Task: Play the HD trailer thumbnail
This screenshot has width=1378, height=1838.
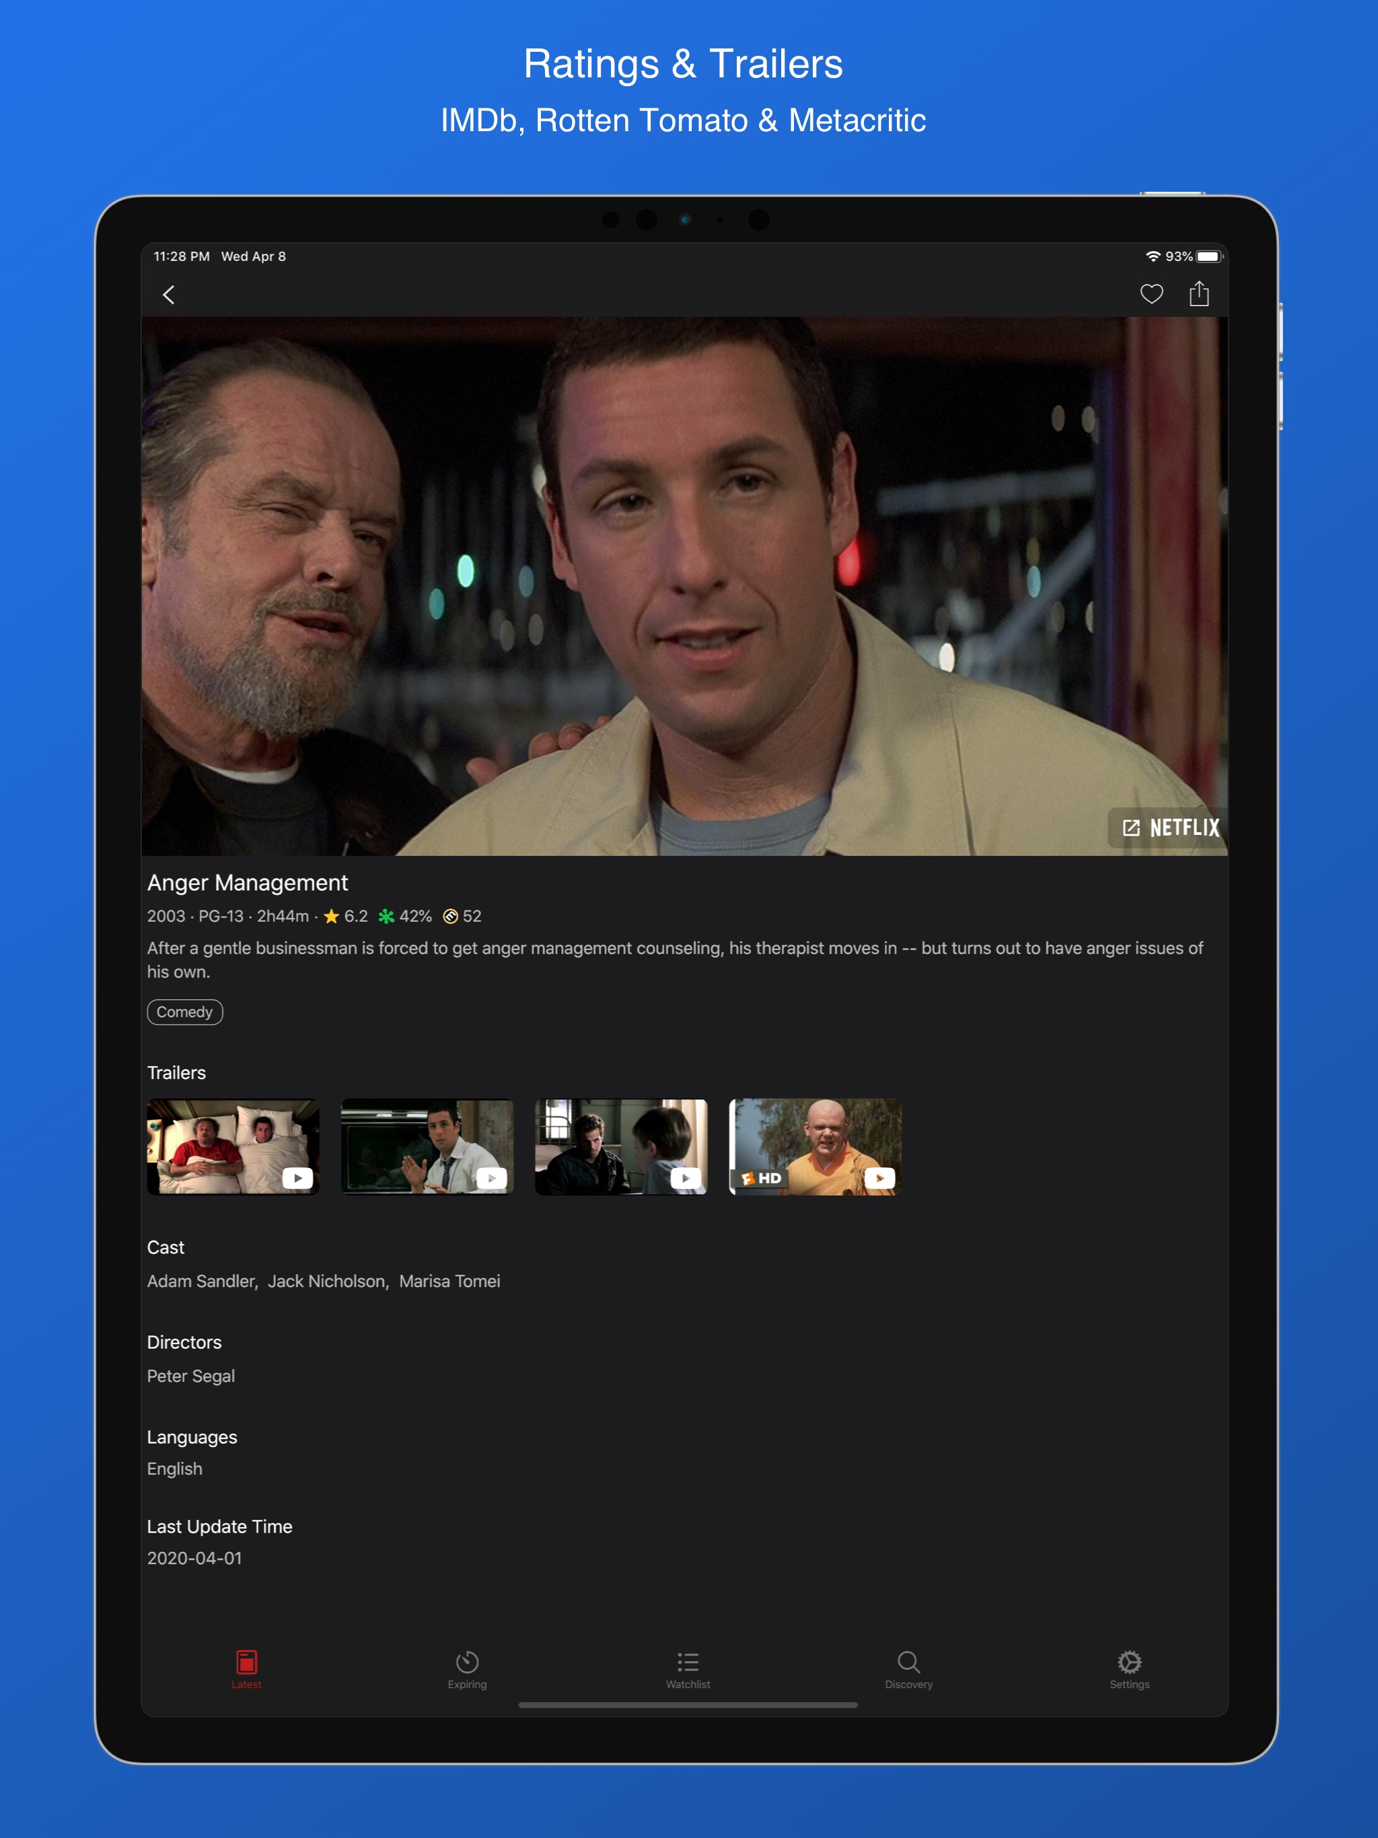Action: pos(815,1146)
